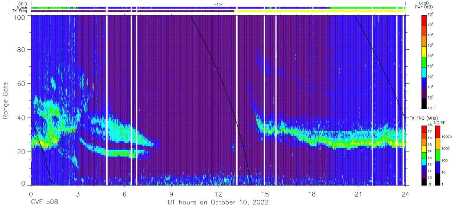
Task: Click the Range Gate y-axis title
Action: (x=6, y=100)
